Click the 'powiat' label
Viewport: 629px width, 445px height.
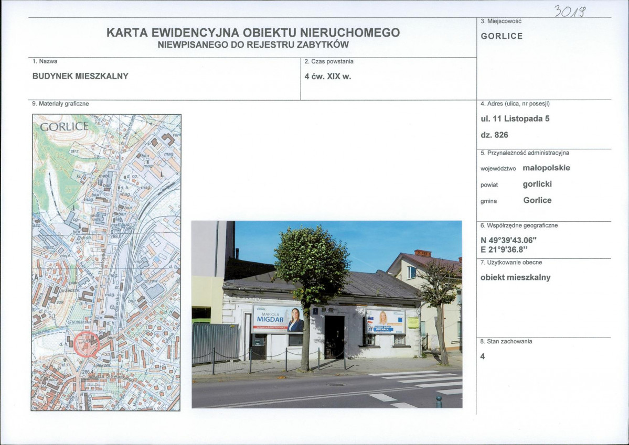[x=489, y=185]
